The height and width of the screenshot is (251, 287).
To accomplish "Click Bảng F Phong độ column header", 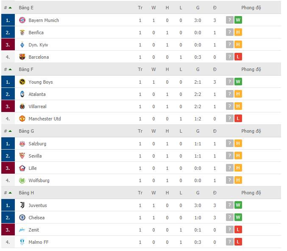I will [251, 69].
